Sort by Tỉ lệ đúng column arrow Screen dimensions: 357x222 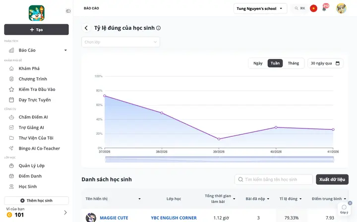[x=300, y=199]
